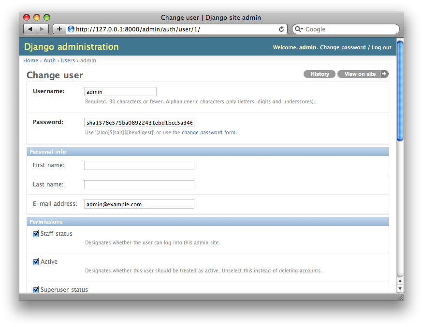Click the scrollbar down arrow
Viewport: 423px width, 327px height.
point(400,288)
